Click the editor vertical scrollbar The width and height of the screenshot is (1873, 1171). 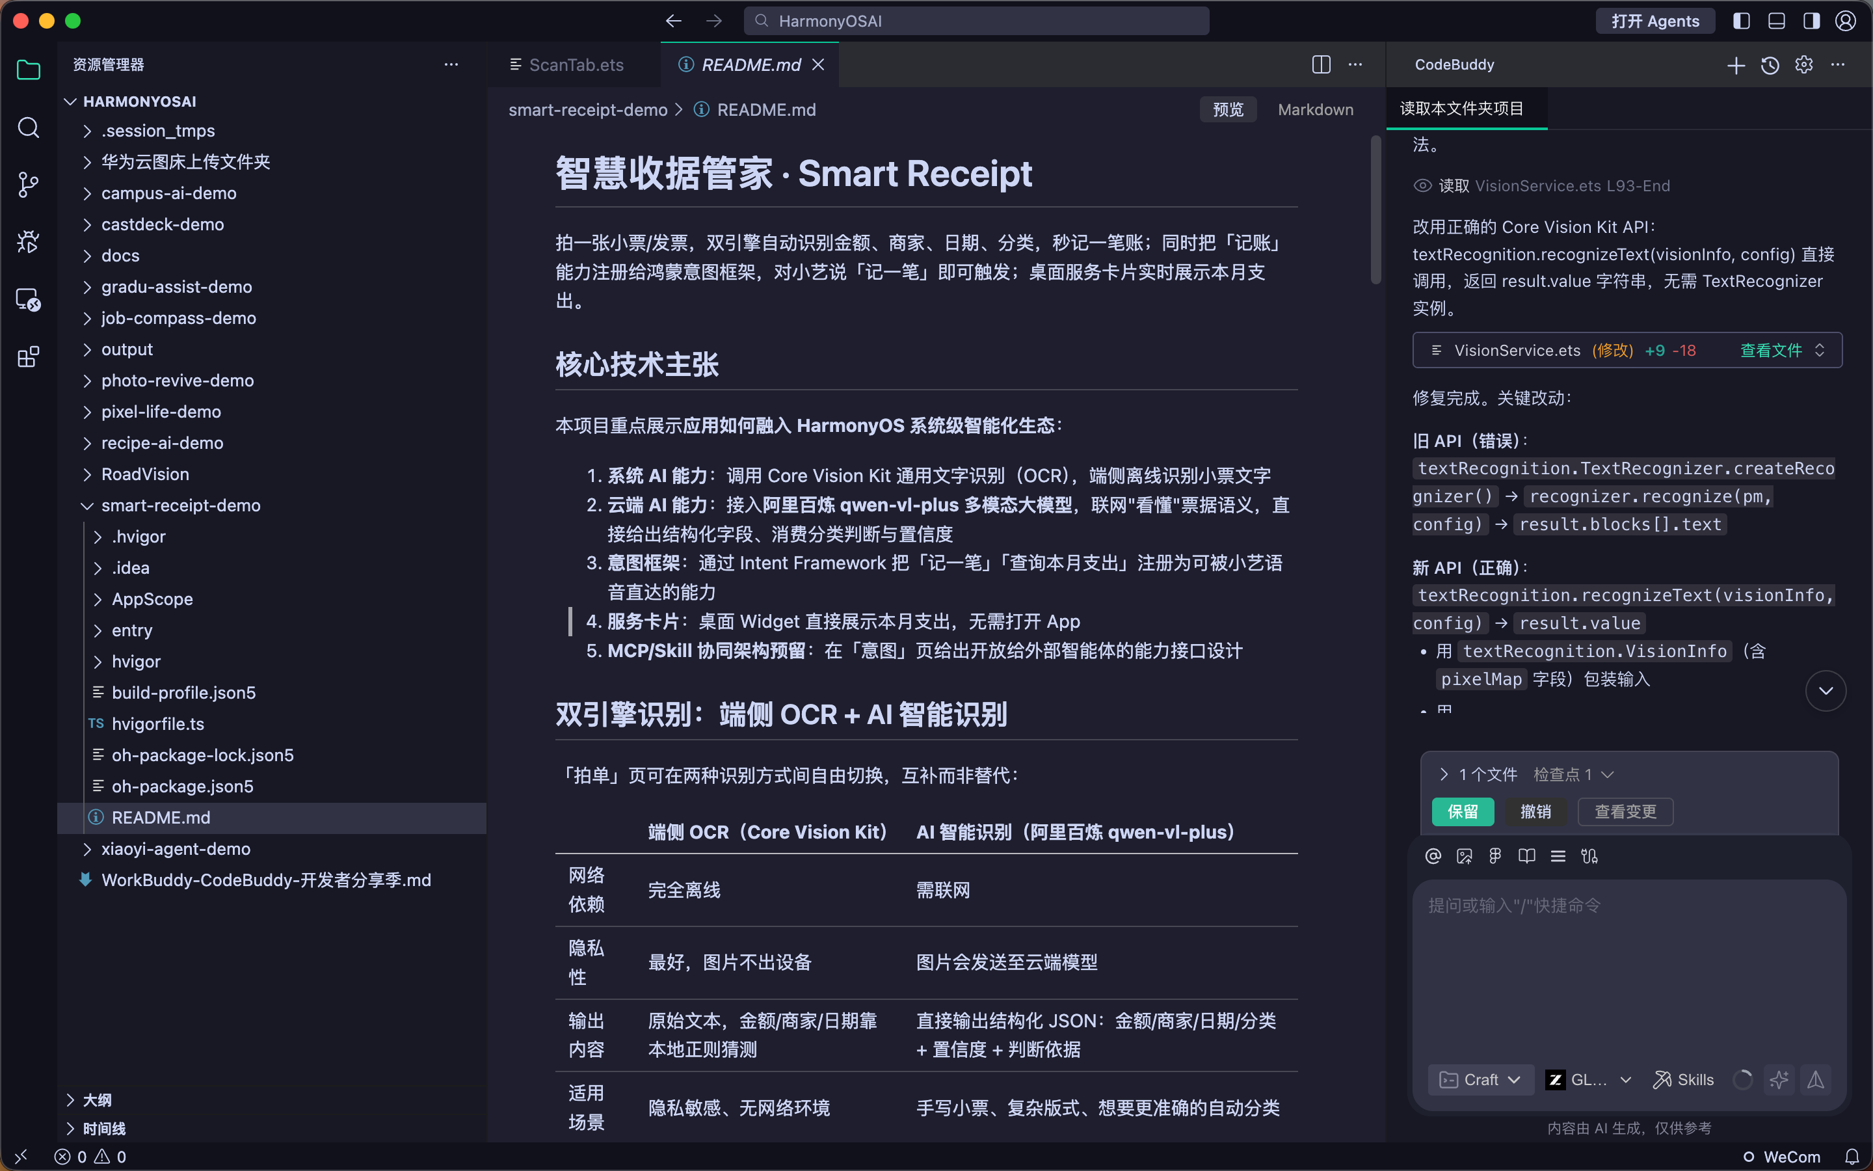pos(1375,209)
